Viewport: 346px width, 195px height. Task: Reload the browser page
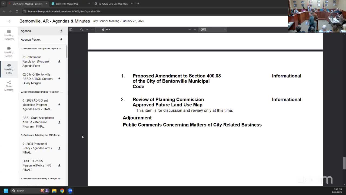[x=17, y=11]
